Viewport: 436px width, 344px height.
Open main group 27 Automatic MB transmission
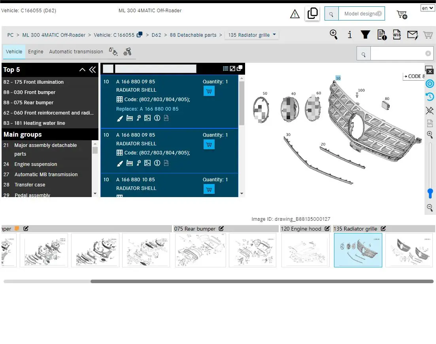click(x=47, y=175)
